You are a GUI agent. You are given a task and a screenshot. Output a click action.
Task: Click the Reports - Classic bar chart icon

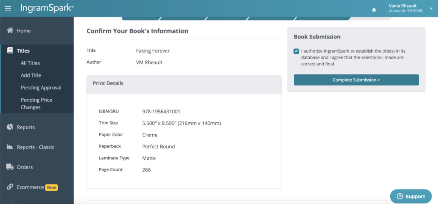coord(10,147)
